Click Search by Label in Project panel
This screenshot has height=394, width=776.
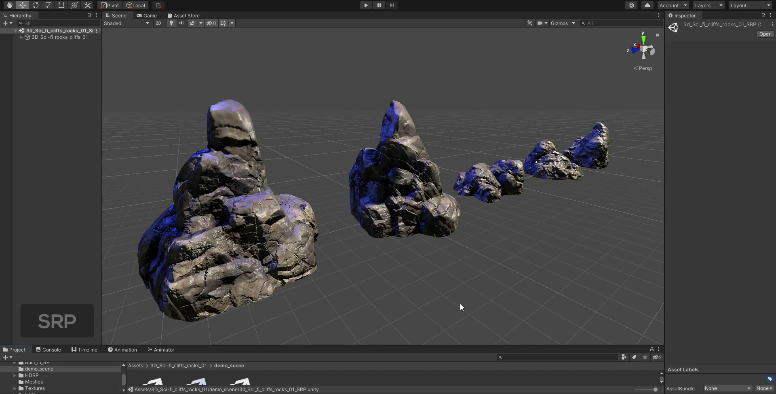pos(635,357)
